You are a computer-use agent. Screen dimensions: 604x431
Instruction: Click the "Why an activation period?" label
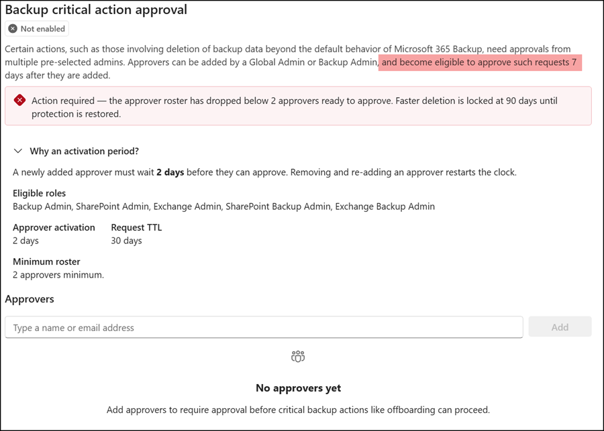coord(85,151)
